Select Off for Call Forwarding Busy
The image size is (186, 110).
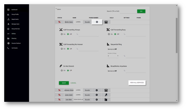115,34
